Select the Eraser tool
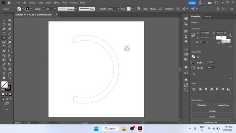The width and height of the screenshot is (236, 133). pos(10,42)
